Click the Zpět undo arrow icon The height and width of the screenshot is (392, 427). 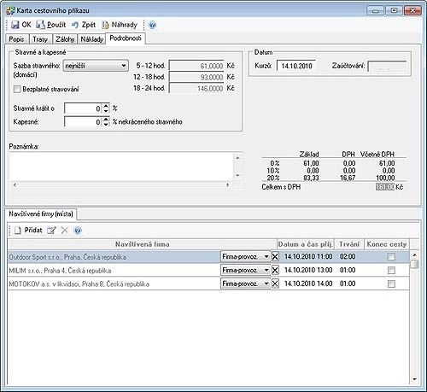75,25
